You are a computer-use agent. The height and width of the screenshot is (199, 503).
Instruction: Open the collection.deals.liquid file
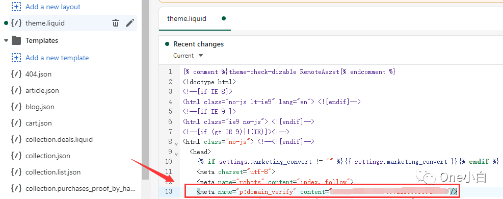pos(59,140)
